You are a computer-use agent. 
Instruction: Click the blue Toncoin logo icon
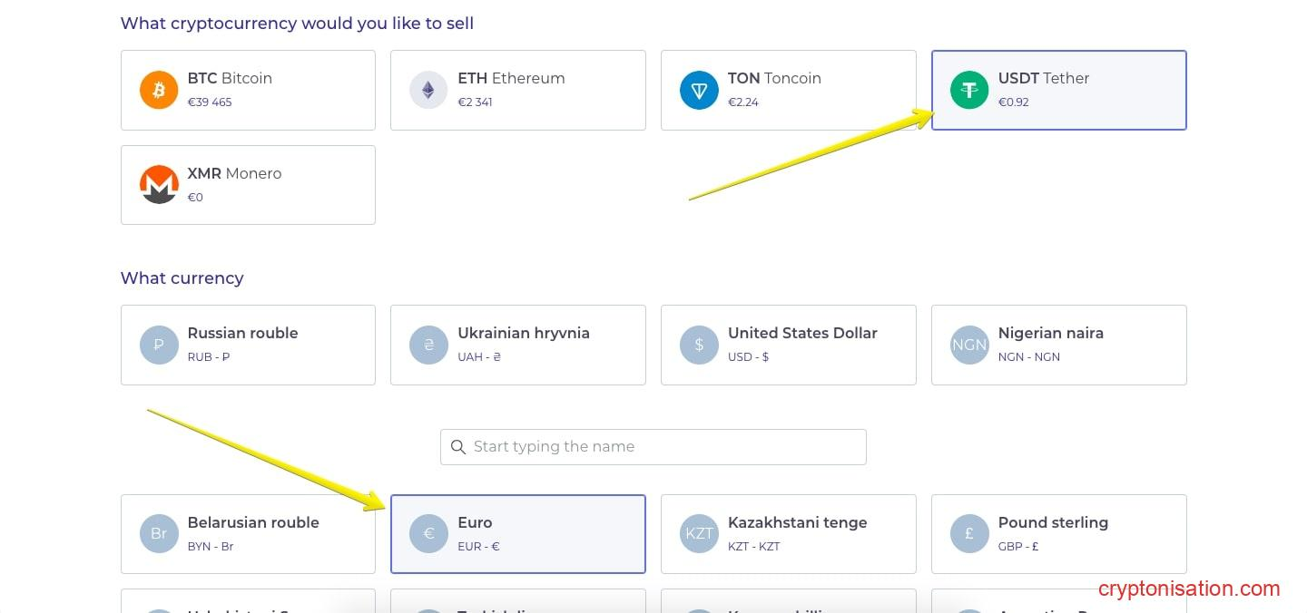[699, 91]
